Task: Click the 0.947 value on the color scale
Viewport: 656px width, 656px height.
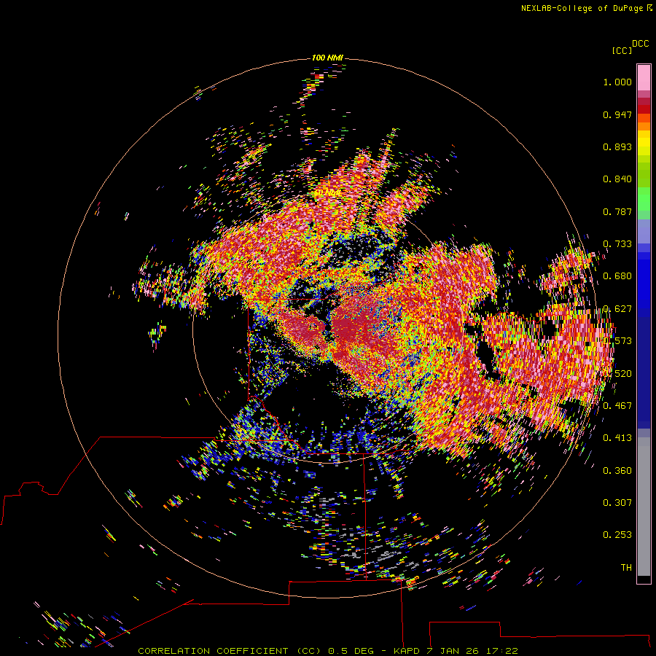Action: 617,114
